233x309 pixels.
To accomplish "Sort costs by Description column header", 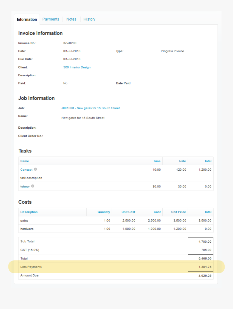I will [x=29, y=212].
